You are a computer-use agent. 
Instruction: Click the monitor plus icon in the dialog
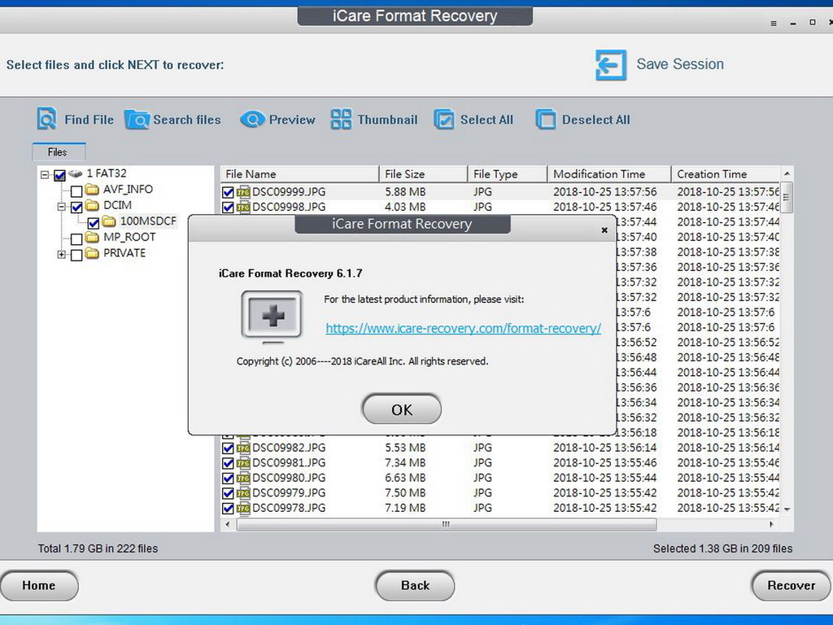coord(273,317)
